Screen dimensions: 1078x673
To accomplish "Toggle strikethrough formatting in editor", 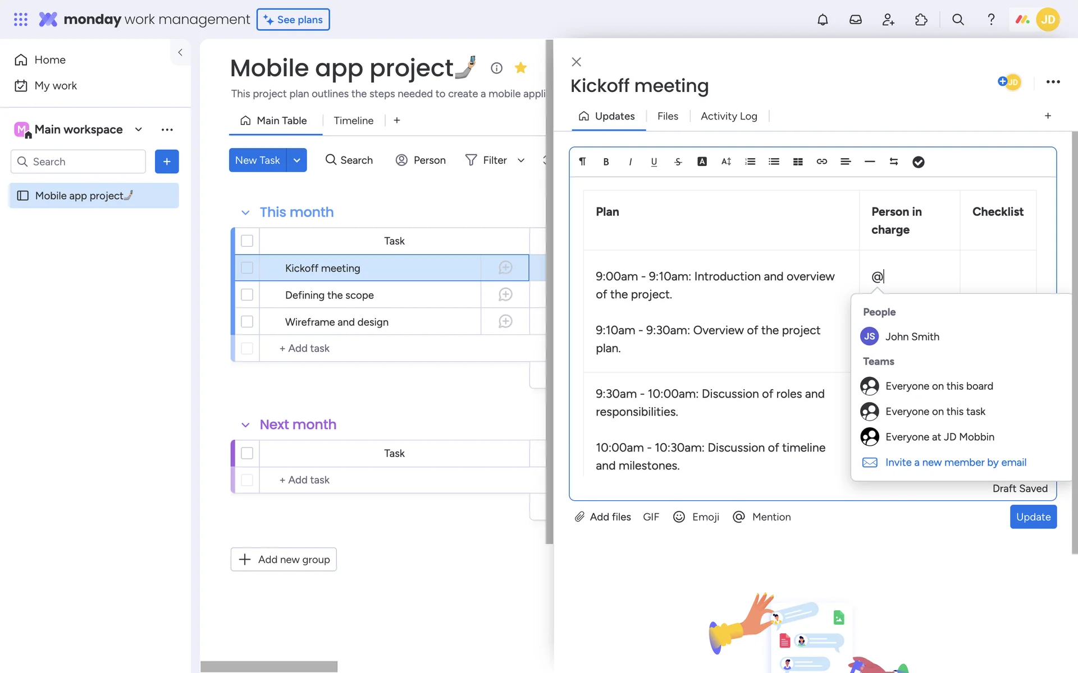I will click(x=678, y=162).
